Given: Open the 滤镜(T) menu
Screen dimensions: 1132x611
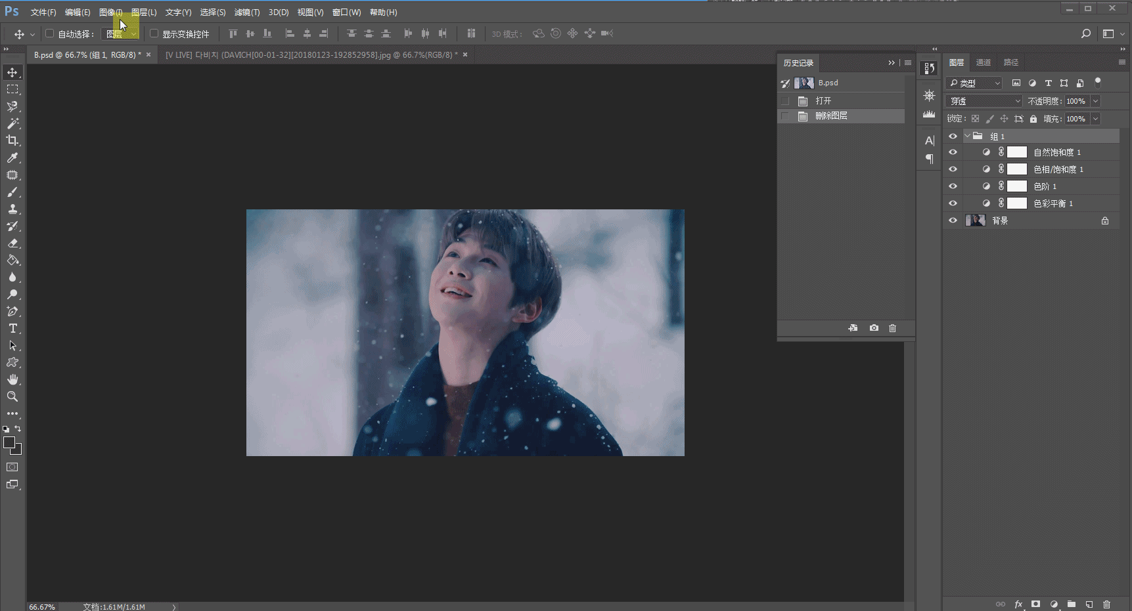Looking at the screenshot, I should tap(247, 12).
